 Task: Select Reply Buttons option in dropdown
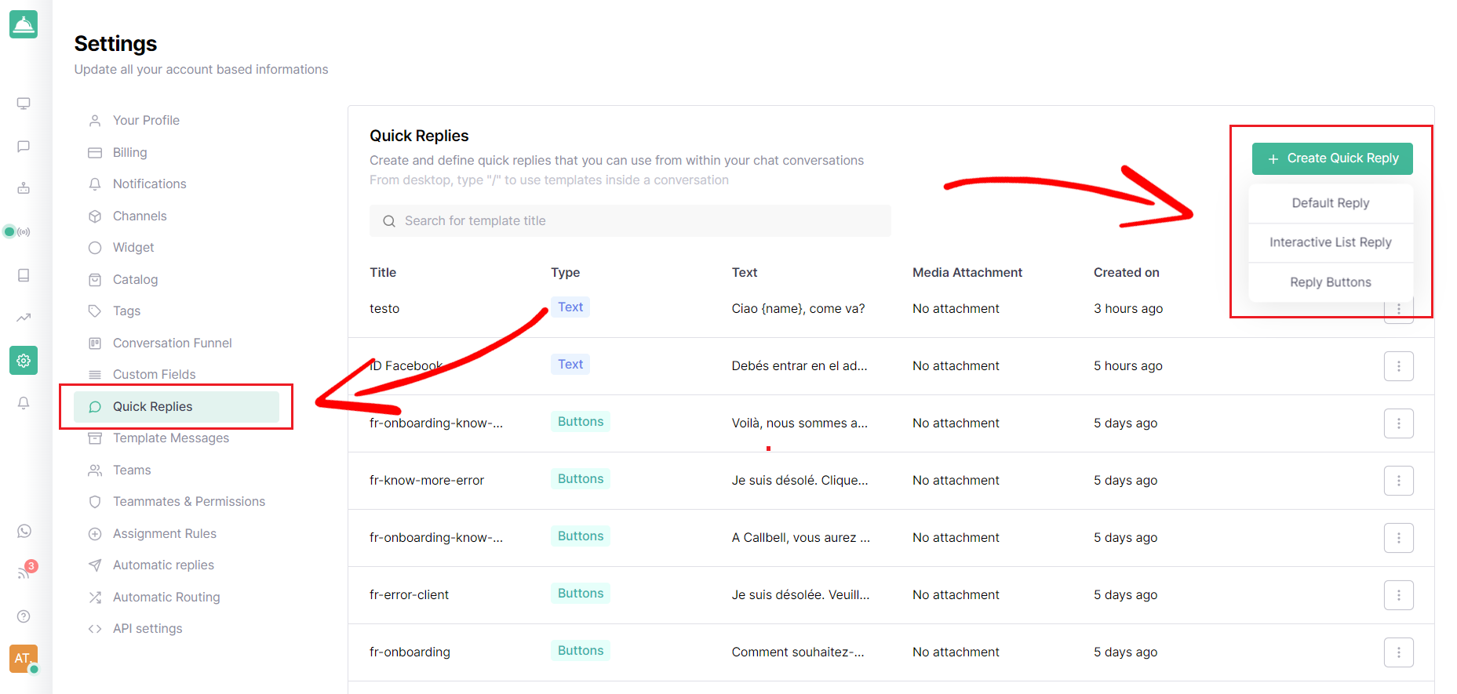[x=1331, y=282]
